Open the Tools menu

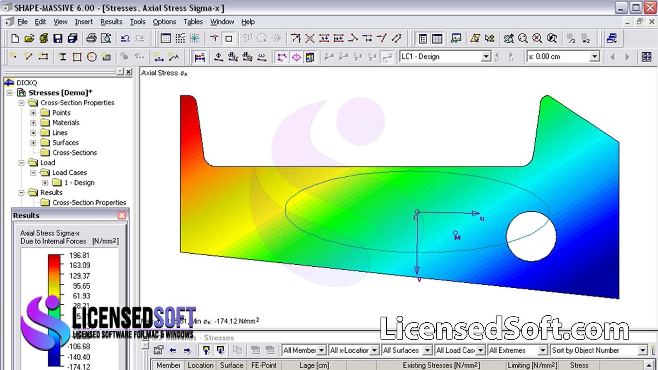(138, 22)
